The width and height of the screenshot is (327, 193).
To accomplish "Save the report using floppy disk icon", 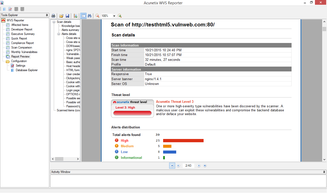I will [67, 16].
